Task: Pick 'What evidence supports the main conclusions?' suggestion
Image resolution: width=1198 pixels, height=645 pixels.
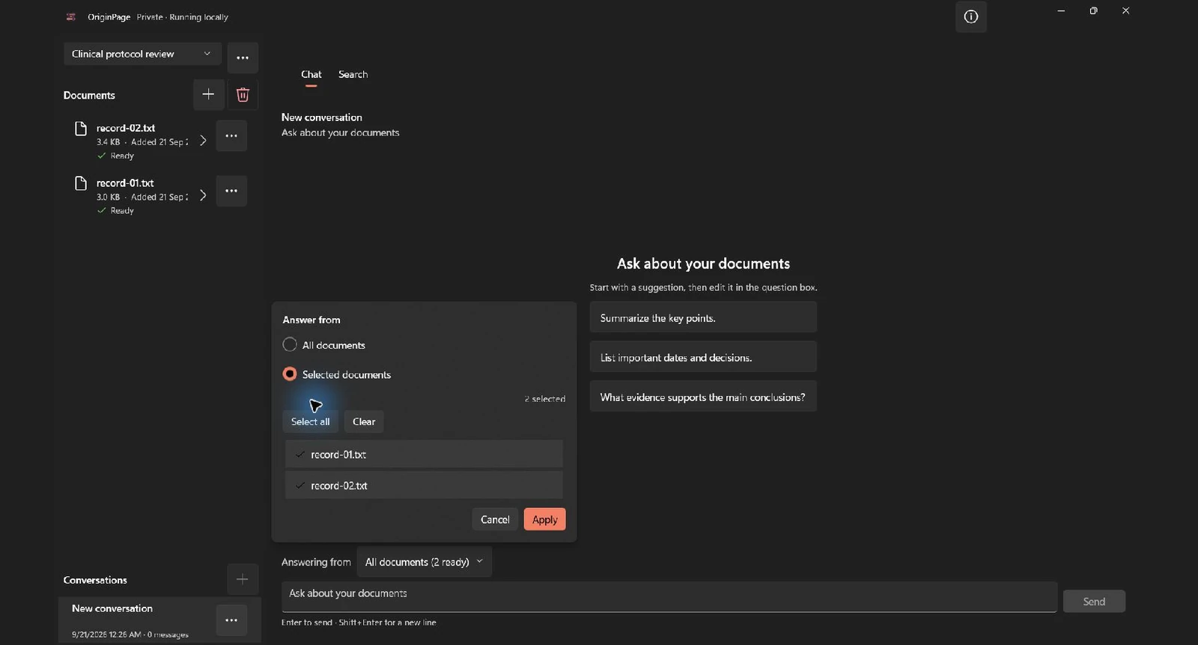Action: [x=703, y=397]
